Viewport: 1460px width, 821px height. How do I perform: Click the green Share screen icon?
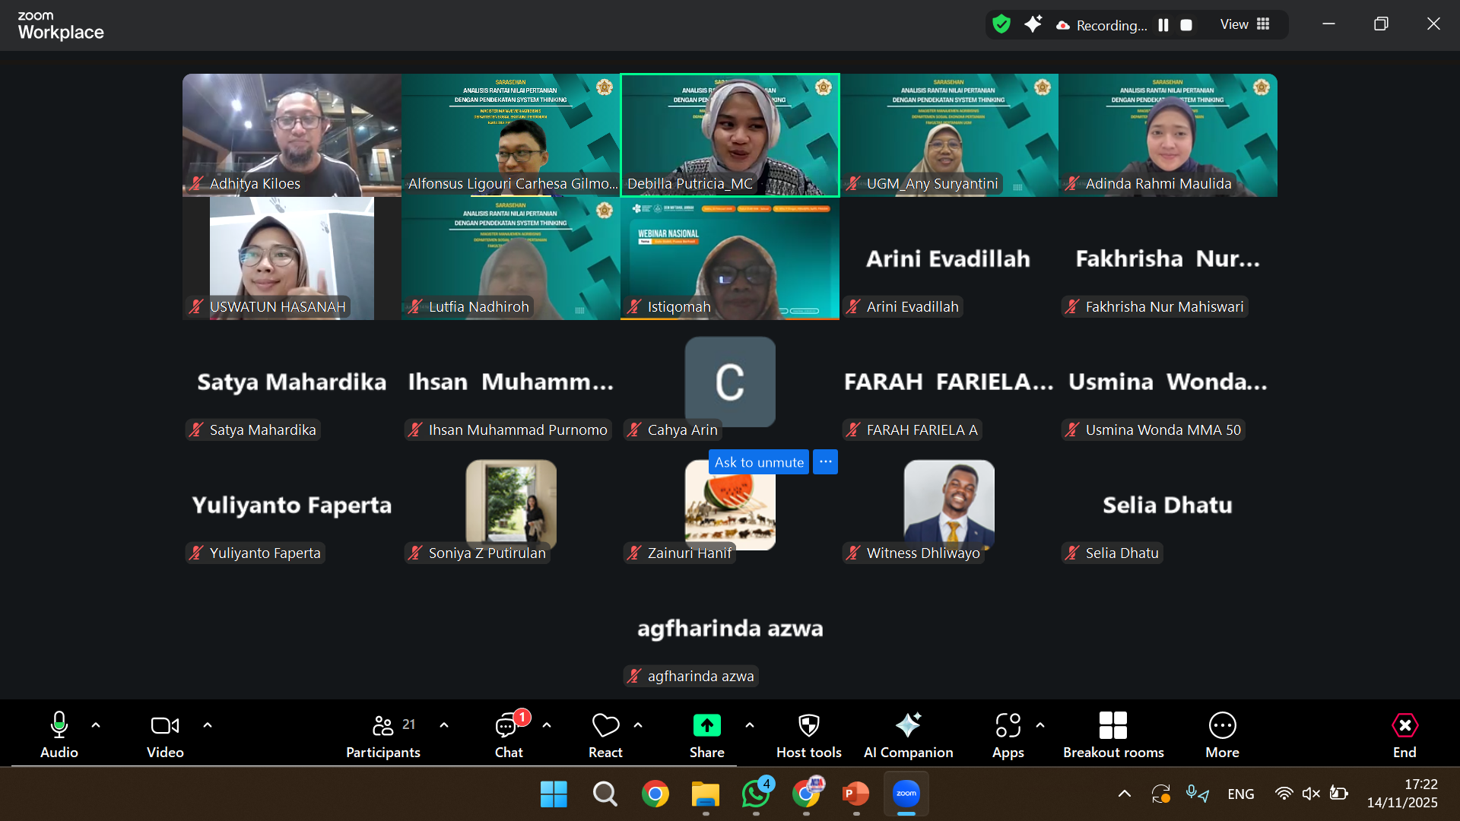pos(706,726)
